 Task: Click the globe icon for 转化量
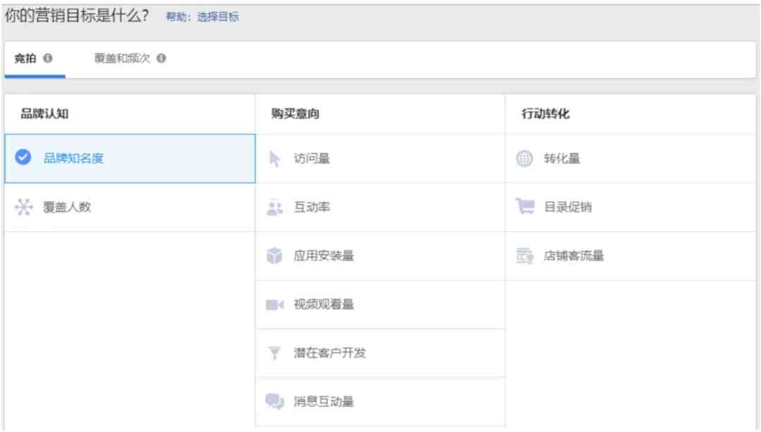[524, 159]
